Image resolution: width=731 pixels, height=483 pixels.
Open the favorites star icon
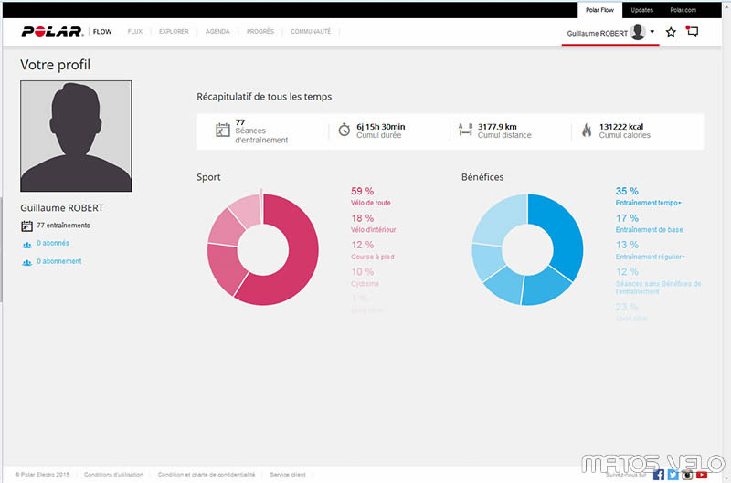(x=671, y=32)
